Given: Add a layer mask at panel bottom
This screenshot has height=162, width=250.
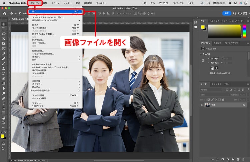Looking at the screenshot, I should click(223, 159).
